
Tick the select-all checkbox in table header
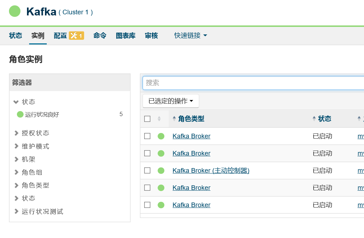[x=147, y=119]
